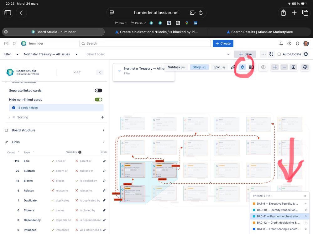Select the Epic (14) filter tab
The image size is (313, 234).
(x=219, y=67)
